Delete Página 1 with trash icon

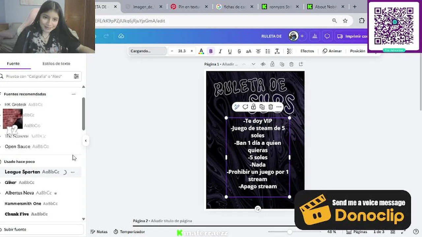click(x=291, y=64)
